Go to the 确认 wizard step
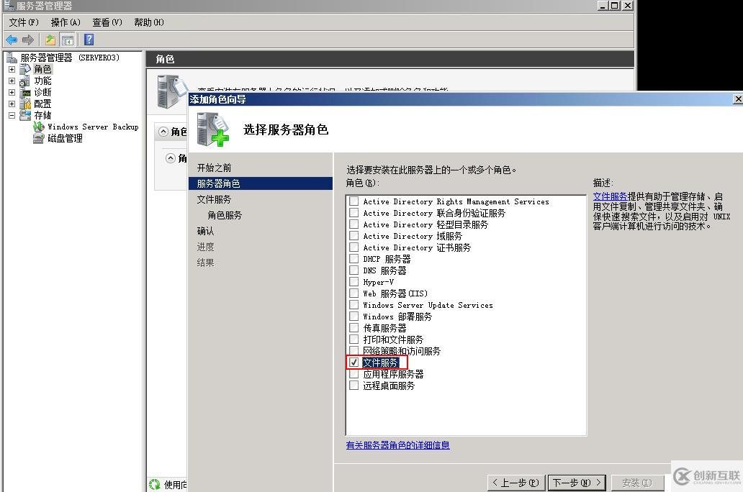743x492 pixels. (x=205, y=231)
